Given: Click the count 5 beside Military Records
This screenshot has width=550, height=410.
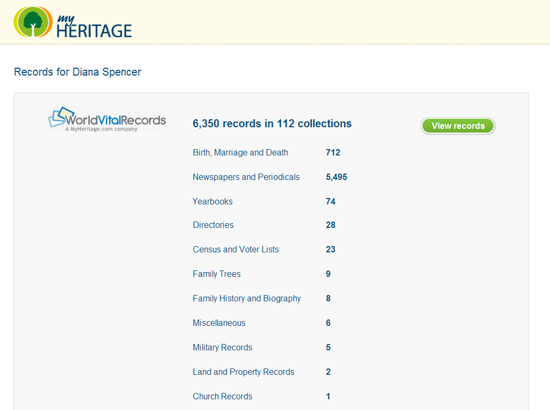Looking at the screenshot, I should point(328,348).
